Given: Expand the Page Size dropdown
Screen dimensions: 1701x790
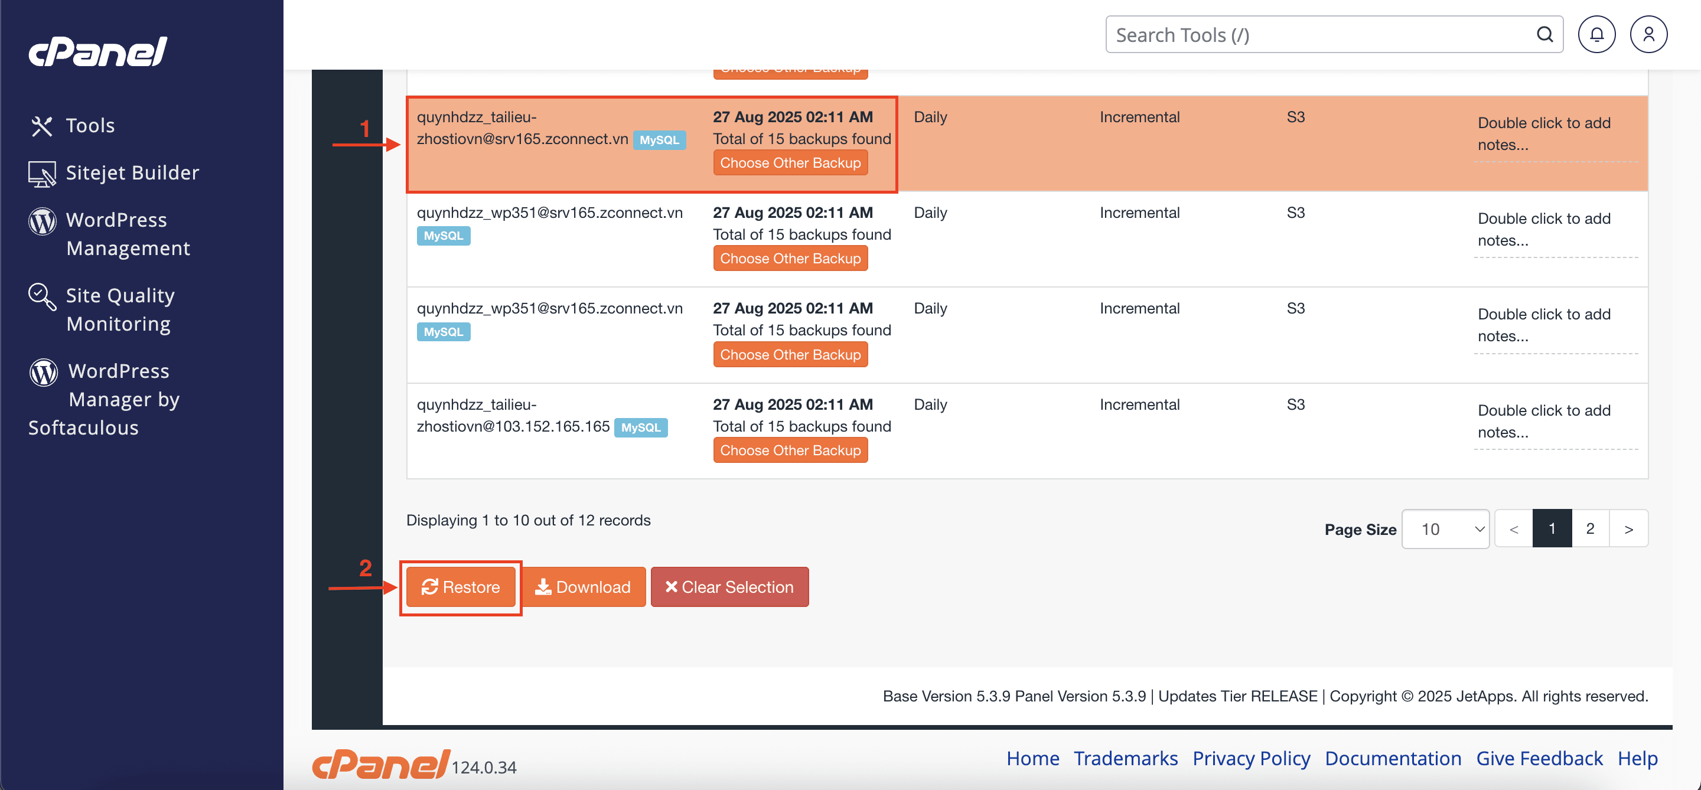Looking at the screenshot, I should click(x=1445, y=528).
